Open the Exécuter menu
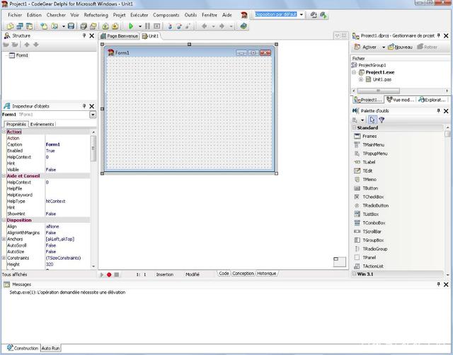The width and height of the screenshot is (453, 355). click(139, 15)
